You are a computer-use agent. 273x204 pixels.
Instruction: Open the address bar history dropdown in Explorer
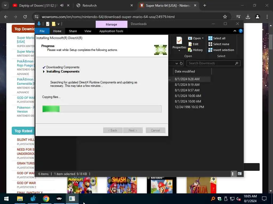tap(177, 63)
